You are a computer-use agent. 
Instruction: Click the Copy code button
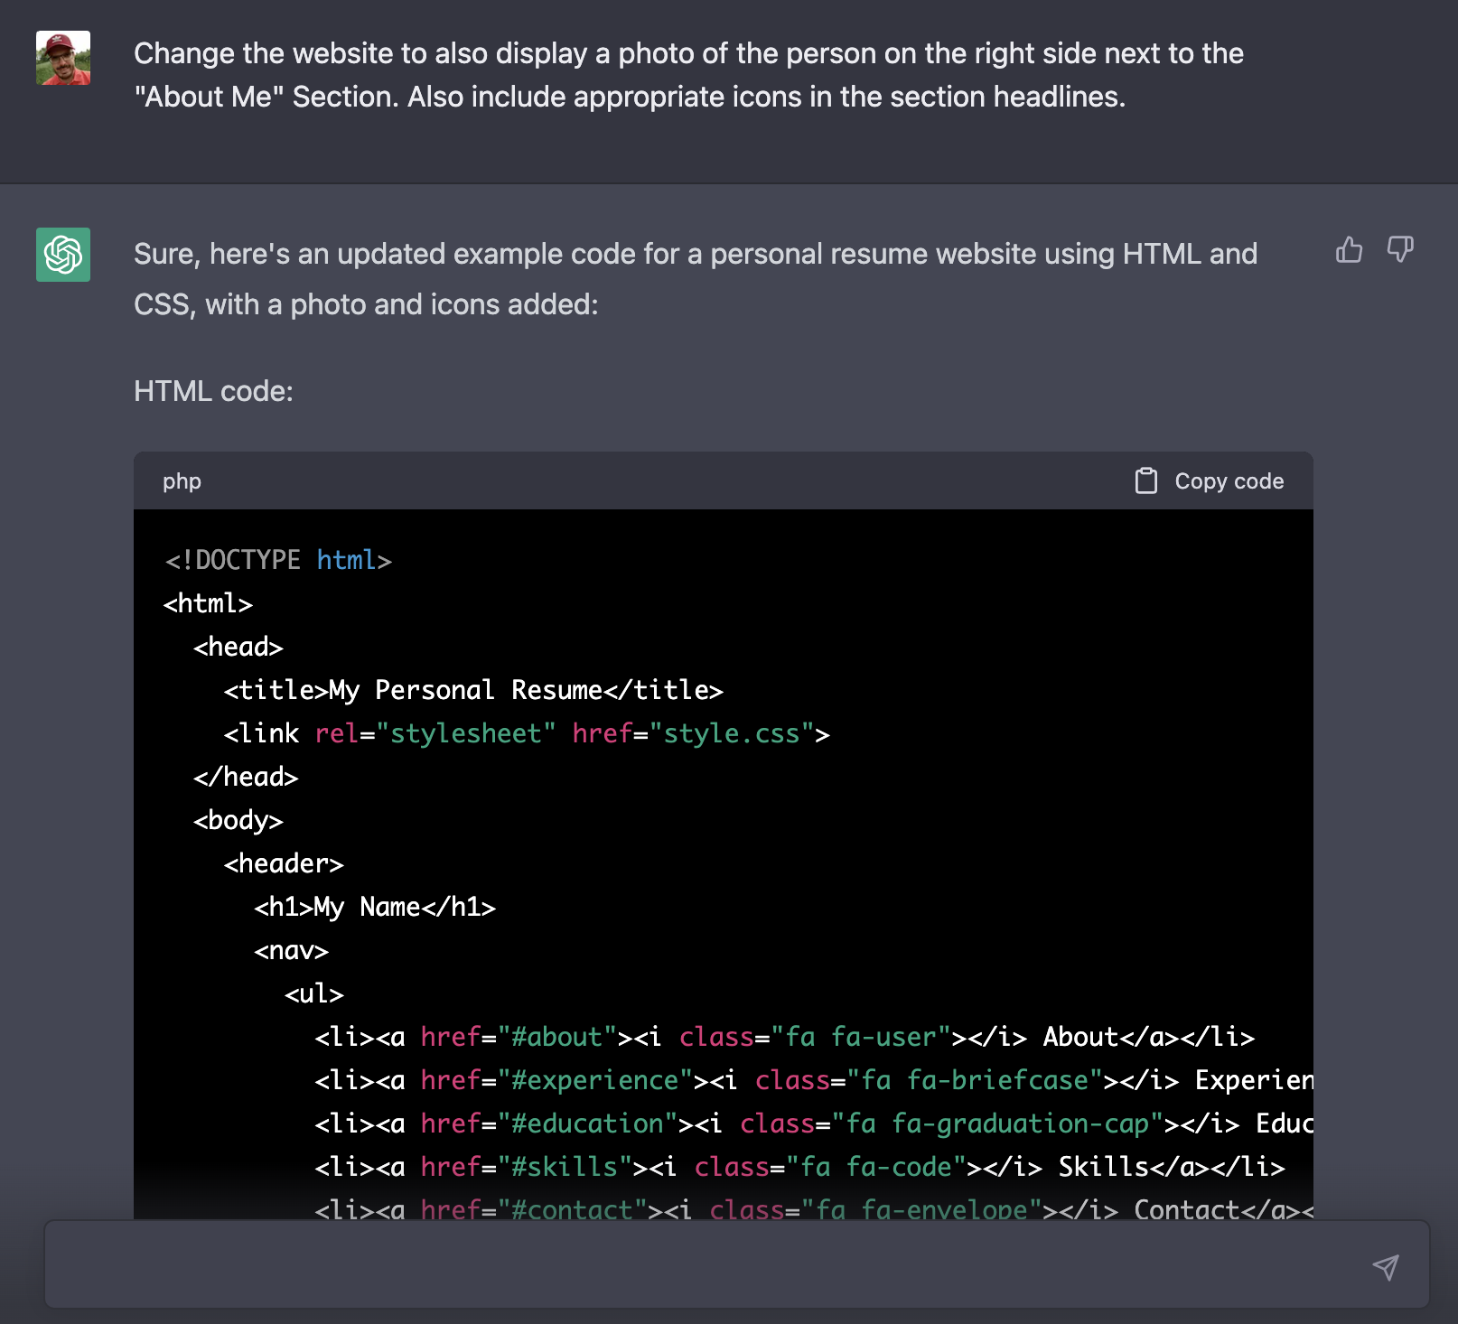pyautogui.click(x=1210, y=480)
